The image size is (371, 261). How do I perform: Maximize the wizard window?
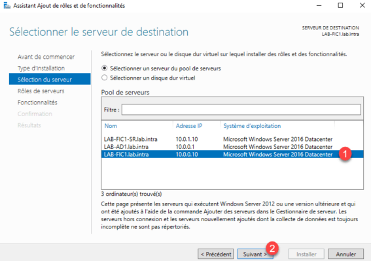tap(340, 5)
